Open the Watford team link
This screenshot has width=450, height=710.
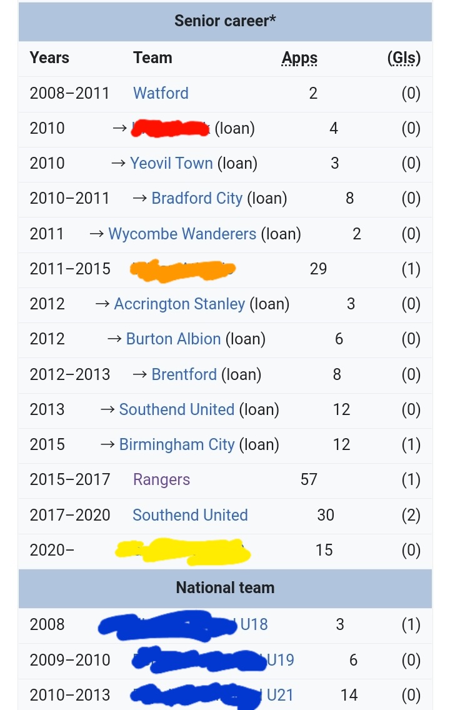(x=161, y=93)
